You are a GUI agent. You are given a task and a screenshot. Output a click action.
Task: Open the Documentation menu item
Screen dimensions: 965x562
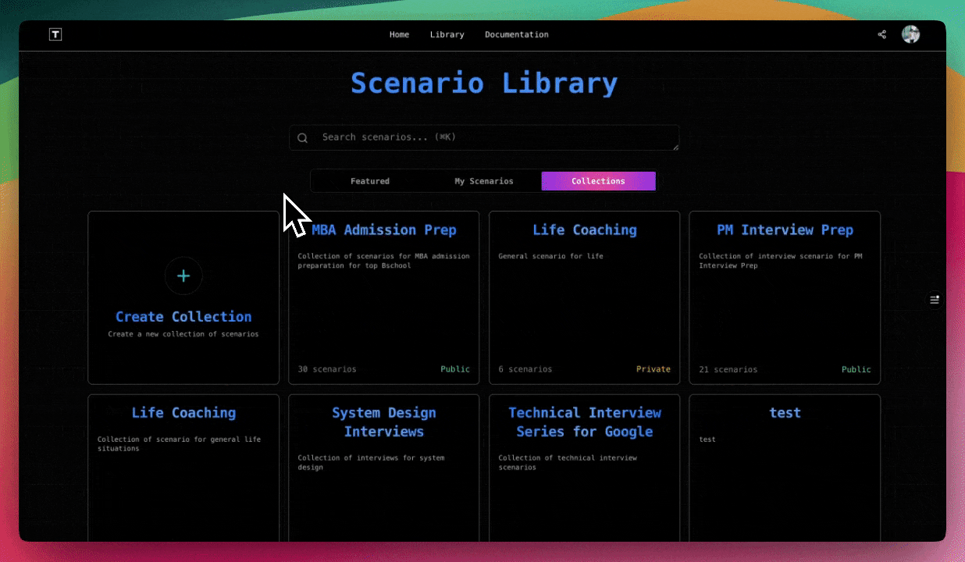[x=517, y=34]
